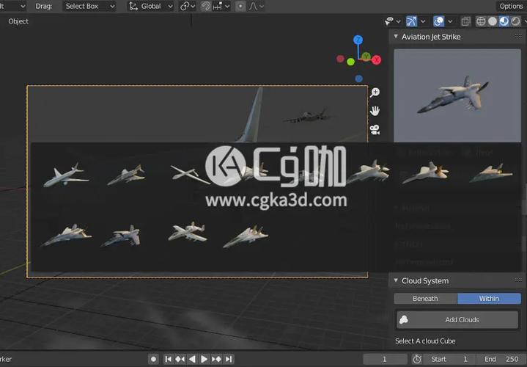Toggle X-ray mode in the viewport header
The height and width of the screenshot is (367, 527).
(x=465, y=21)
